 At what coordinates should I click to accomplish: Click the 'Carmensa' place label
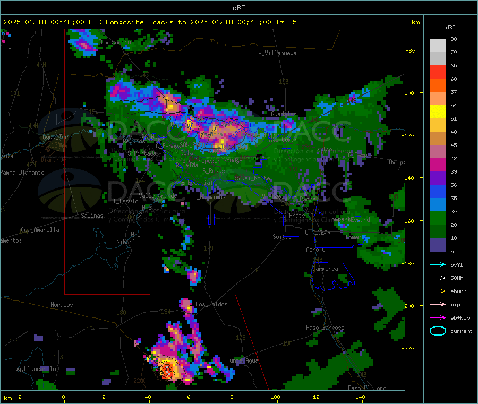[x=325, y=269]
